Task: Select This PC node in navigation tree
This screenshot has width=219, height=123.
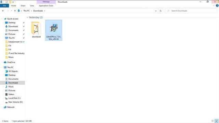Action: coord(10,67)
